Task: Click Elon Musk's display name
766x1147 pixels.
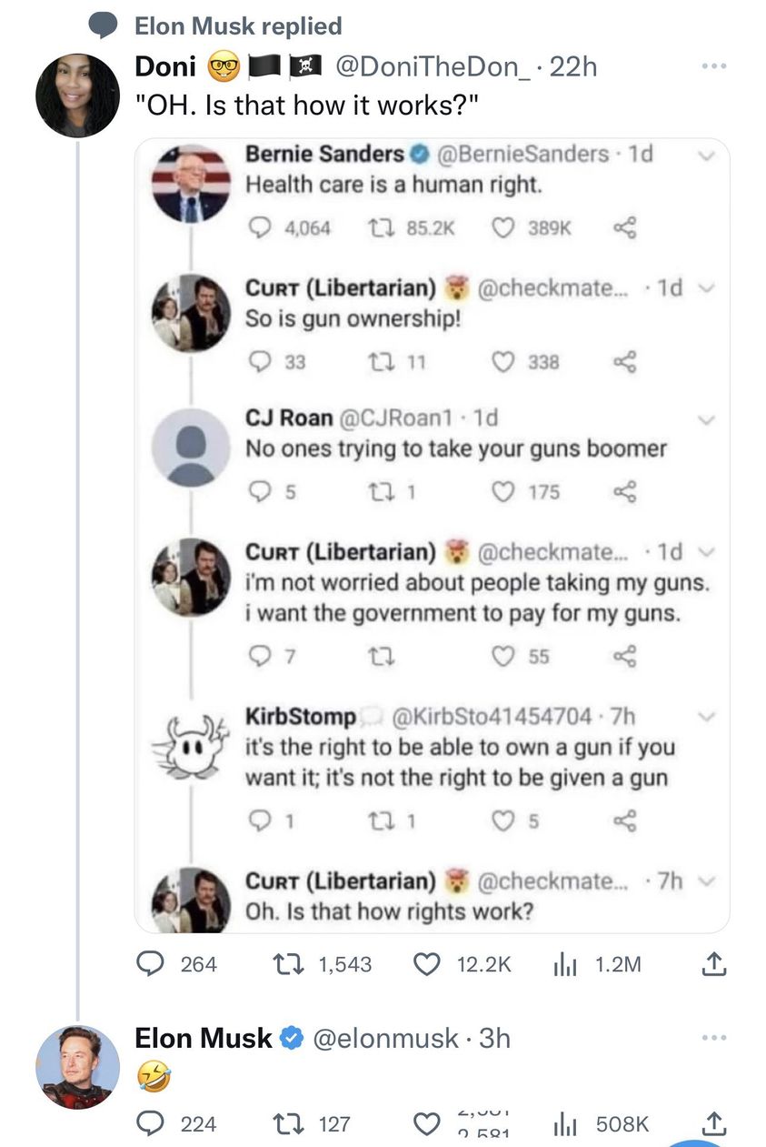Action: (203, 1038)
